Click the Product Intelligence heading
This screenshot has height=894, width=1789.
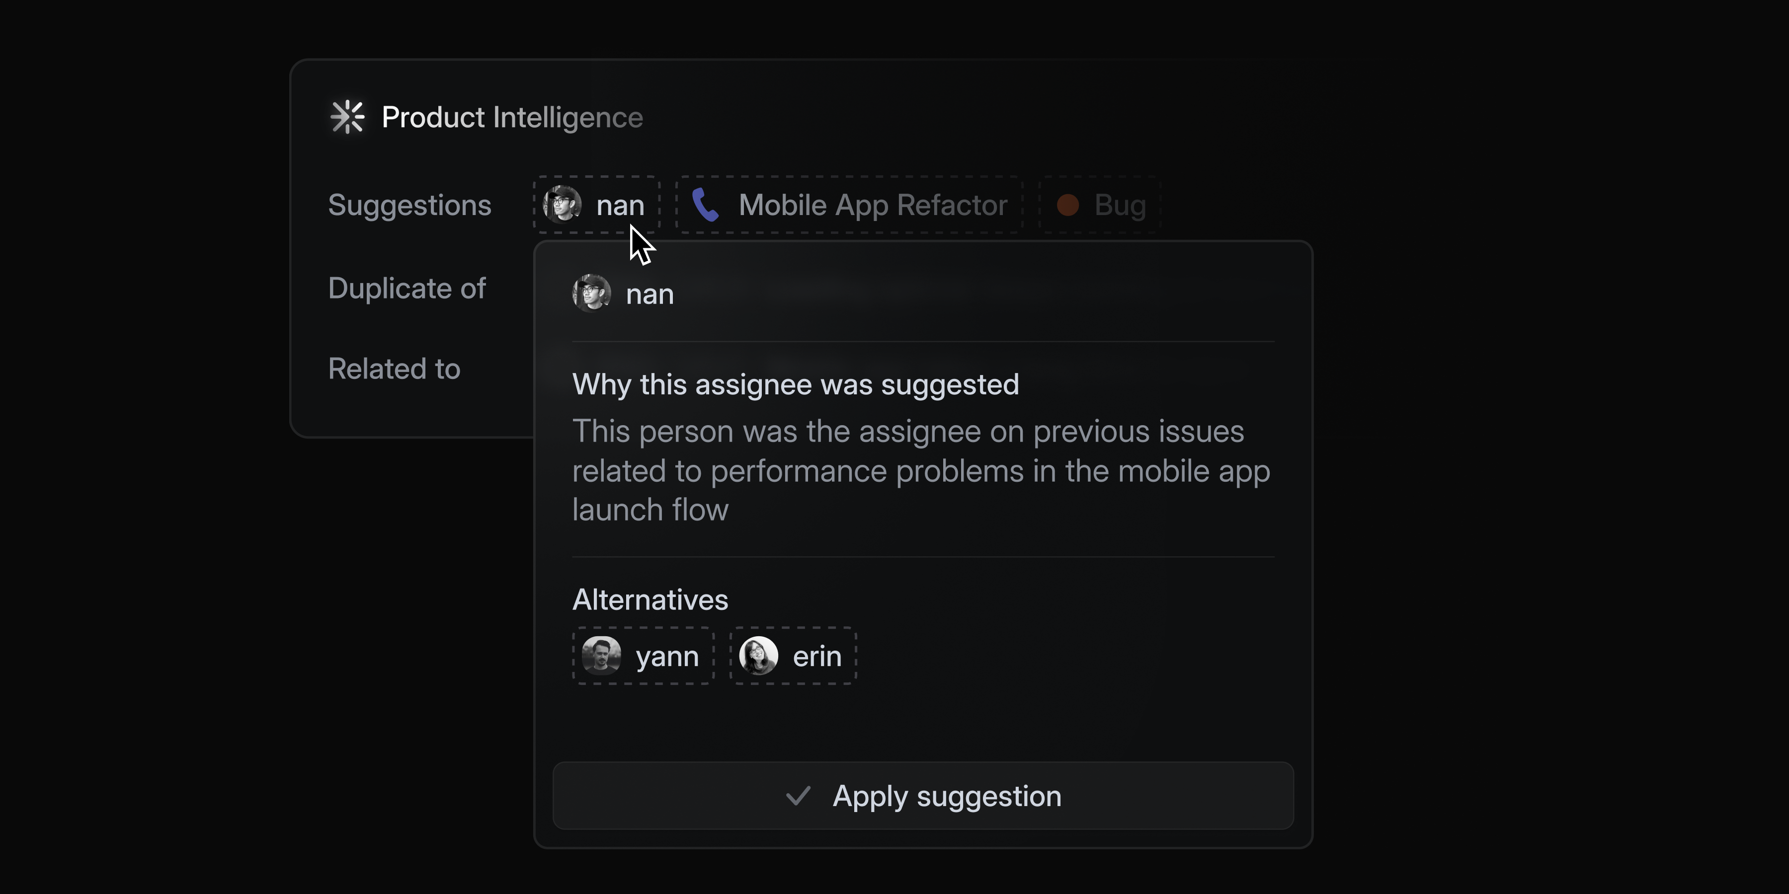(x=511, y=117)
